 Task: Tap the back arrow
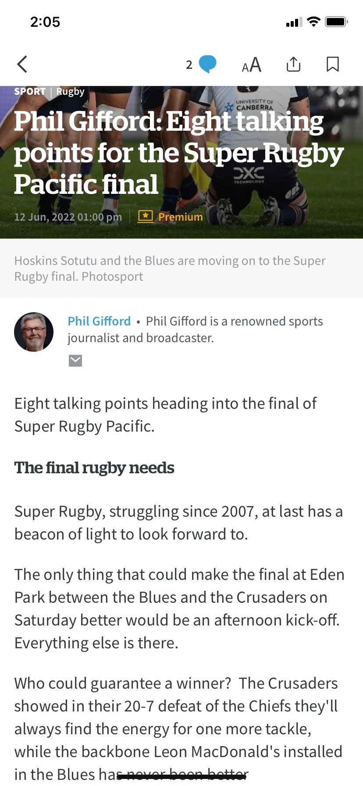click(22, 64)
